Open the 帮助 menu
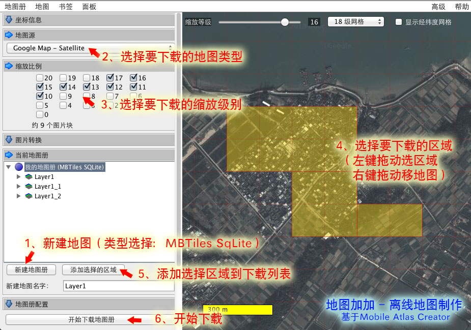The height and width of the screenshot is (330, 471). point(462,6)
